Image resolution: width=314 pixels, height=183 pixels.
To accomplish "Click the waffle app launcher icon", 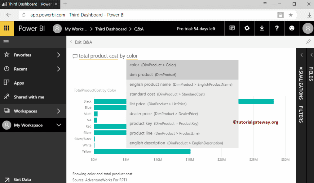I will coord(7,28).
